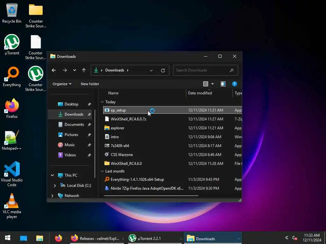This screenshot has height=244, width=326.
Task: Launch the VLC media player desktop shortcut
Action: (12, 206)
